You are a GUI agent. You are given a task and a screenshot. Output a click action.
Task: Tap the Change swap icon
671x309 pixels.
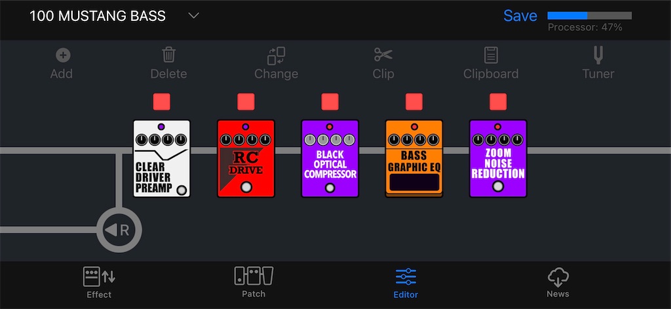click(276, 56)
